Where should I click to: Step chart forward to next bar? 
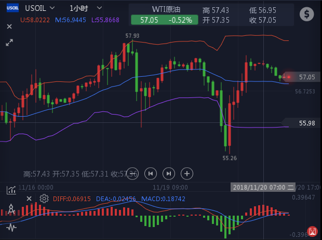[x=168, y=173]
